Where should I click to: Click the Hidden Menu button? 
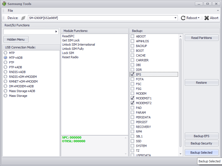pos(16,39)
